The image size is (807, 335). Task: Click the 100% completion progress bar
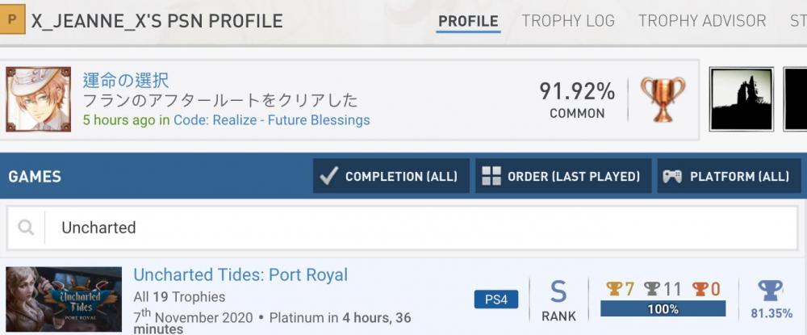tap(663, 309)
